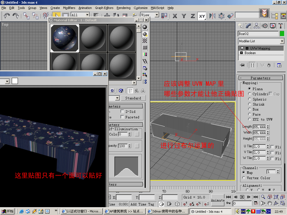
Task: Click the Standard material type button
Action: (133, 98)
